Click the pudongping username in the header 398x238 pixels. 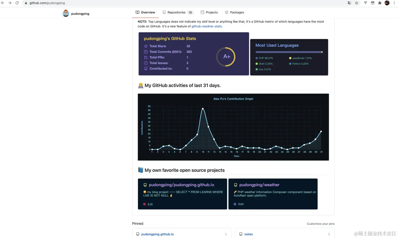click(80, 14)
